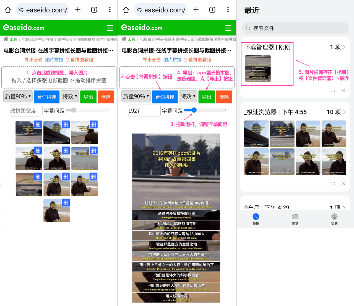Switch to 我的 tab in file manager
This screenshot has height=306, width=354.
(x=334, y=219)
